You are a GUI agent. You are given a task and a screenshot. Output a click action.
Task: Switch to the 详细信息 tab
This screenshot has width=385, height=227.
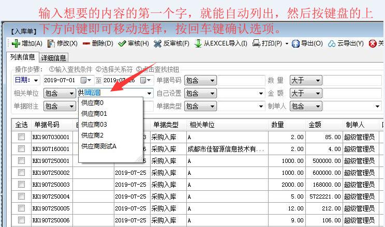point(53,58)
